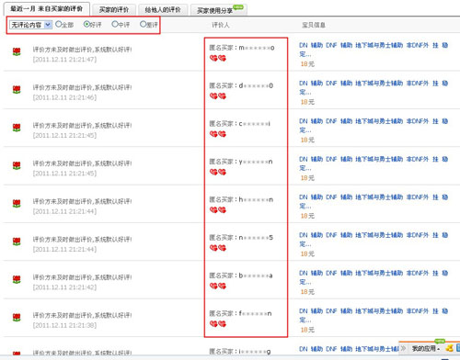The width and height of the screenshot is (460, 360).
Task: Select the 好评 radio button
Action: [x=86, y=24]
